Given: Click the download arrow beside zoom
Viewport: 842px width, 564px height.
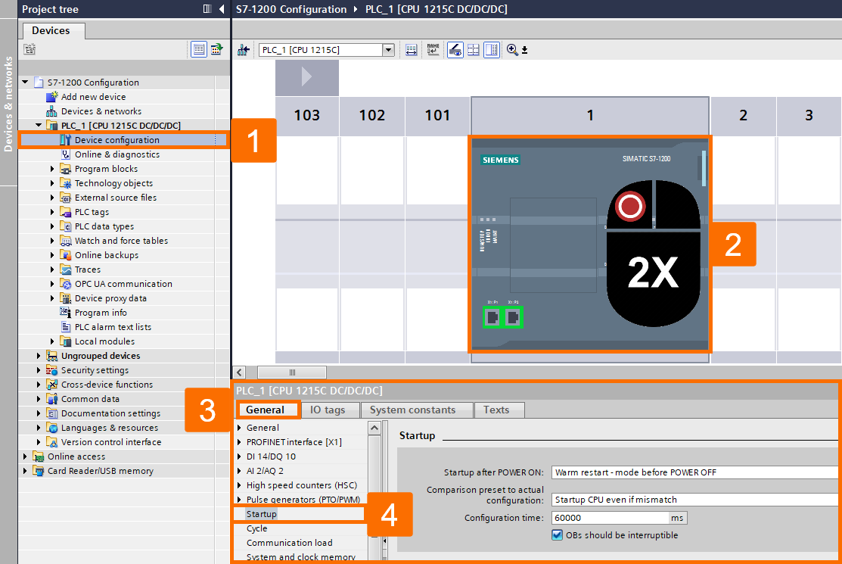Looking at the screenshot, I should click(x=524, y=51).
